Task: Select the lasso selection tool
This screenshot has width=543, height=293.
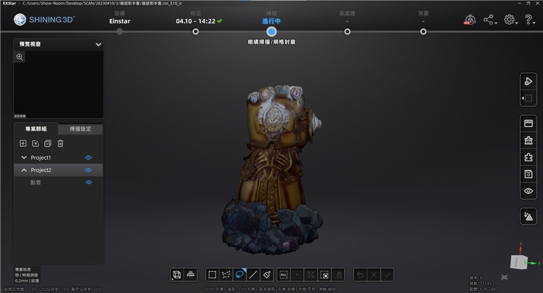Action: pyautogui.click(x=240, y=274)
